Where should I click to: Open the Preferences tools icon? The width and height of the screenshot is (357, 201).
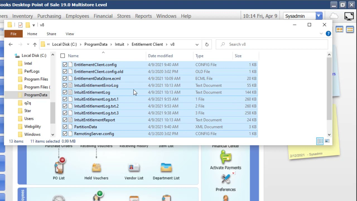point(226,179)
